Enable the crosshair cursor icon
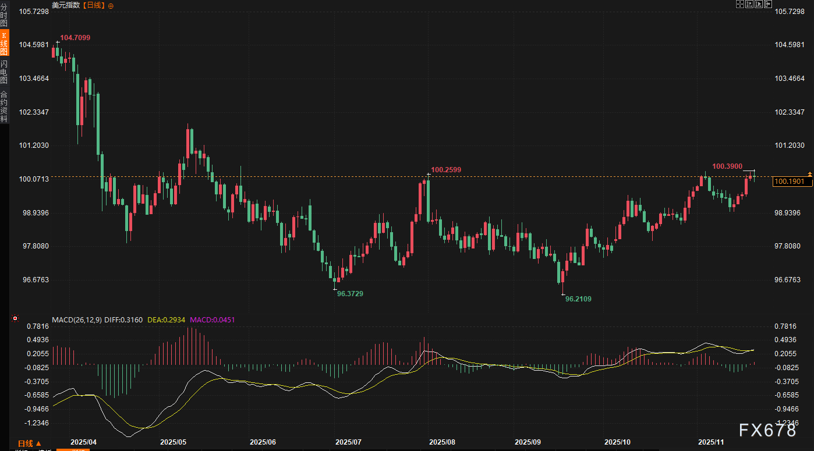The image size is (814, 451). coord(740,4)
